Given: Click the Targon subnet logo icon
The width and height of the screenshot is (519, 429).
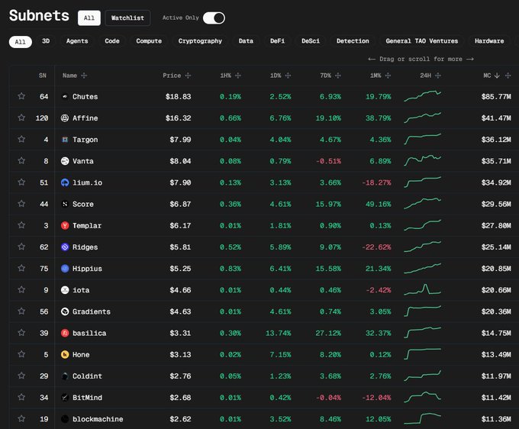Looking at the screenshot, I should pos(65,140).
